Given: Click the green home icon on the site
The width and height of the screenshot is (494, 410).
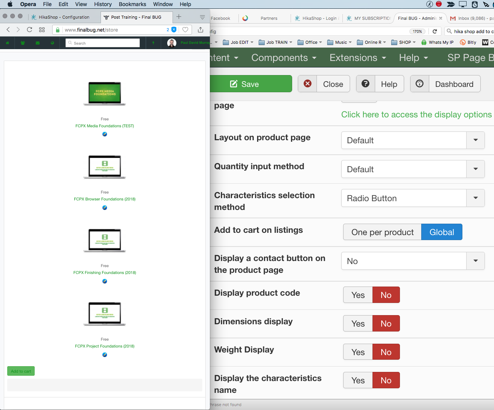Looking at the screenshot, I should click(x=7, y=43).
